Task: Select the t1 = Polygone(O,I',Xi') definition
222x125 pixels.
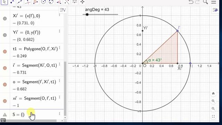Action: (x=35, y=49)
